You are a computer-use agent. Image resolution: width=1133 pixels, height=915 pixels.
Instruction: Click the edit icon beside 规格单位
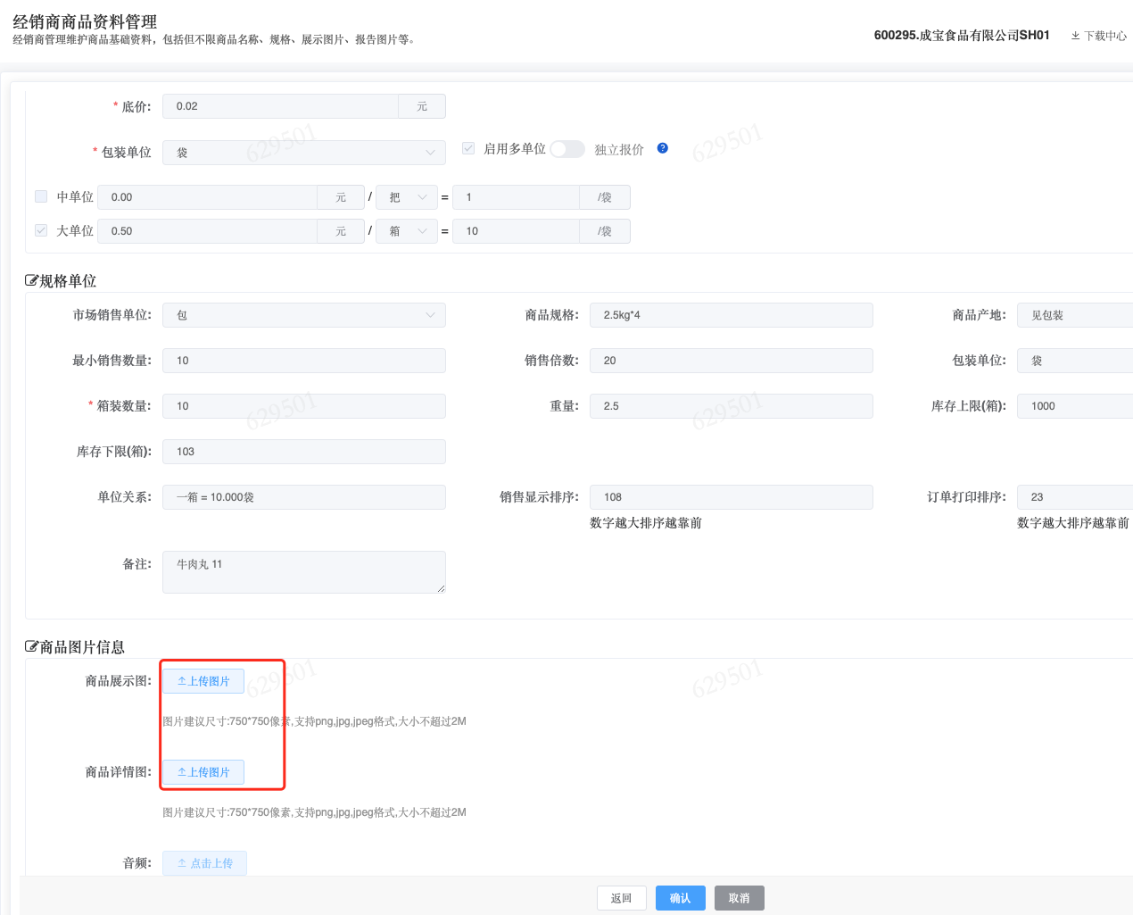point(31,281)
